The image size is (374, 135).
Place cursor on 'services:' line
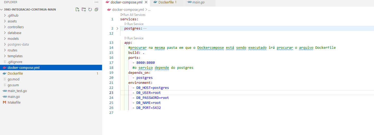coord(129,19)
